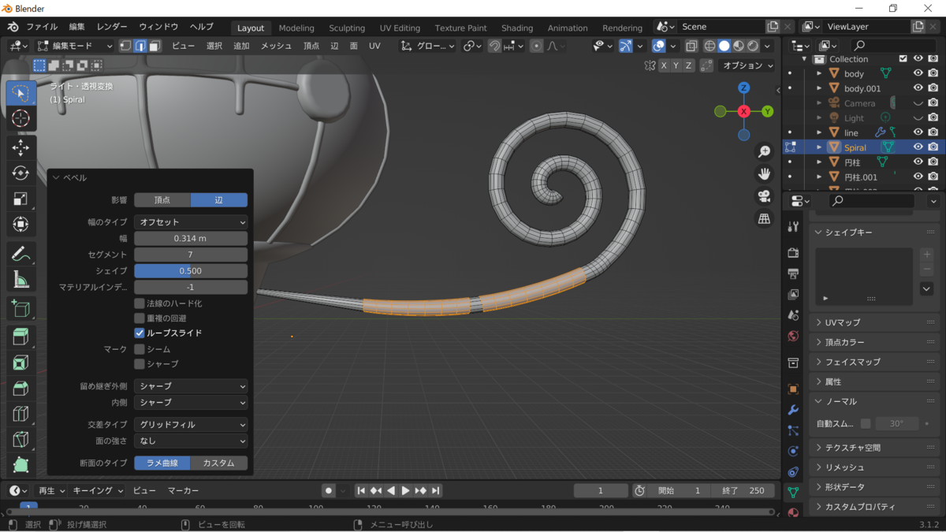
Task: Select the Extrude Region tool
Action: [21, 337]
